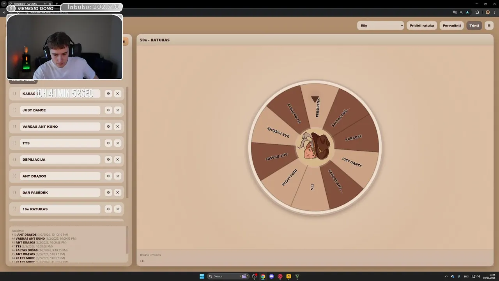499x281 pixels.
Task: Edit the ANT DRĄSOS text field
Action: pos(60,176)
